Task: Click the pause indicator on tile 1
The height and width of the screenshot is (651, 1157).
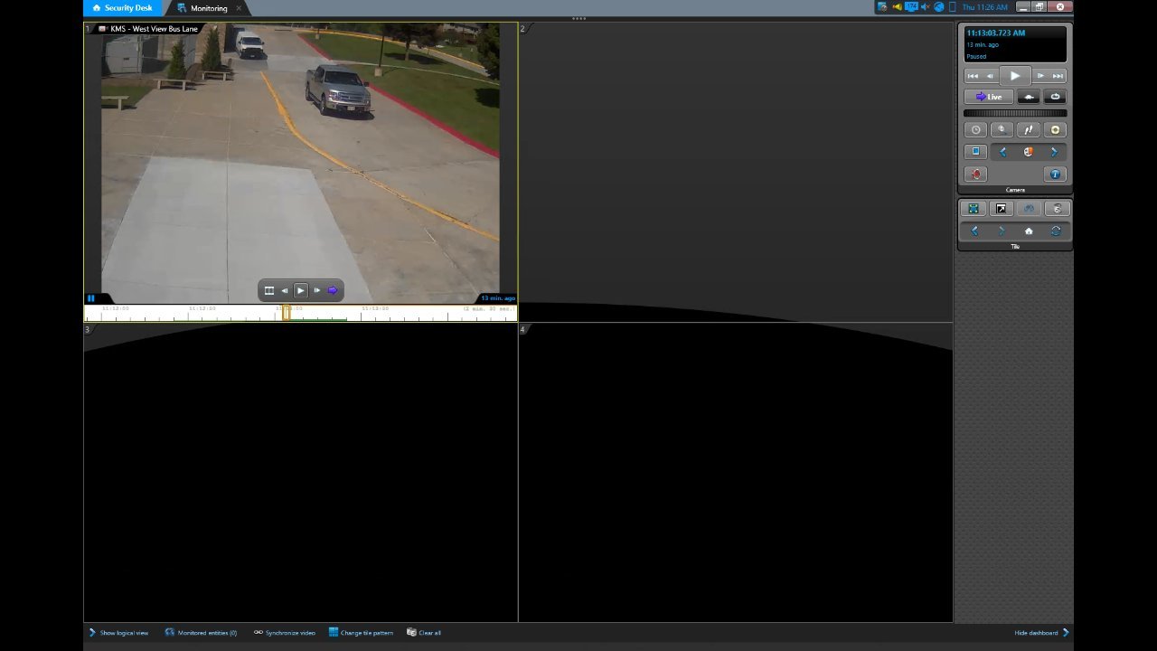Action: (x=90, y=298)
